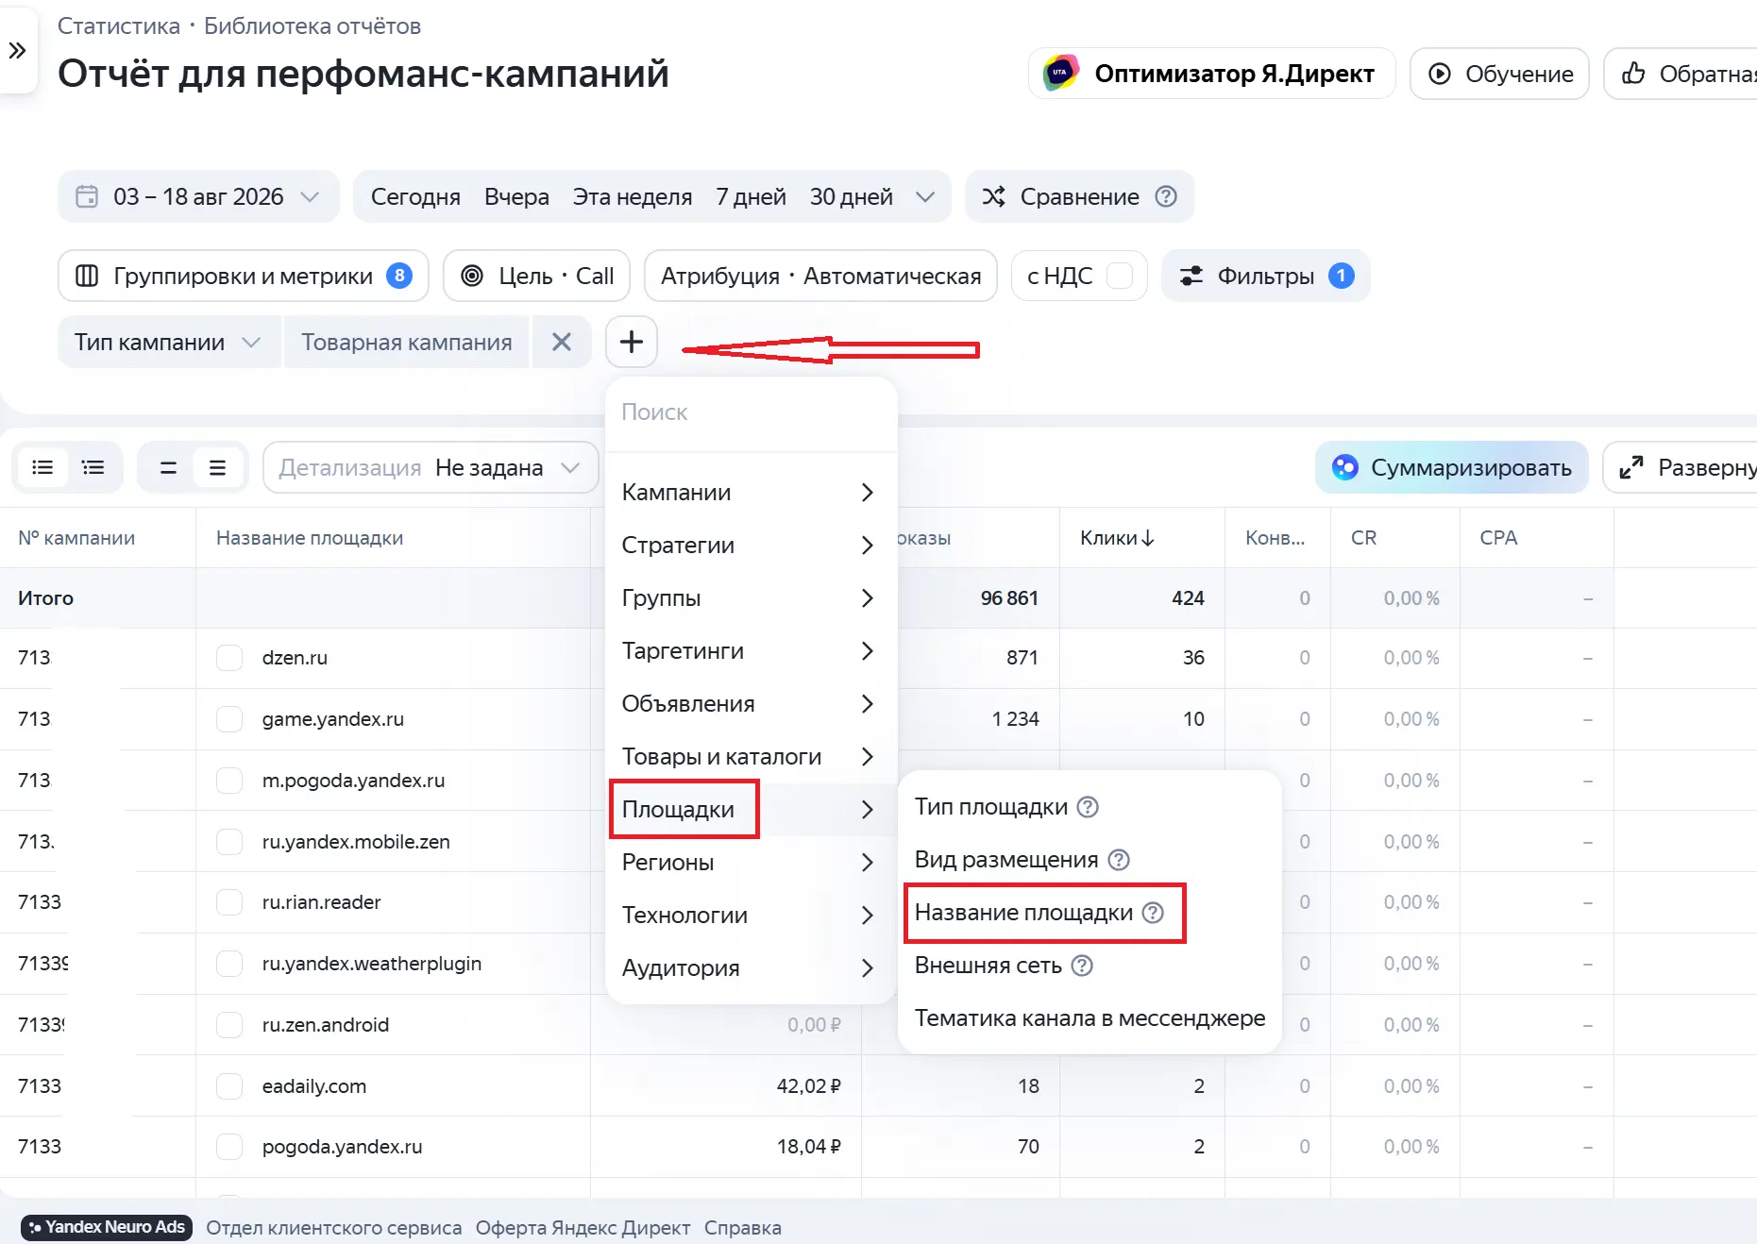Expand the Таргетинги menu item
The image size is (1757, 1244).
750,650
